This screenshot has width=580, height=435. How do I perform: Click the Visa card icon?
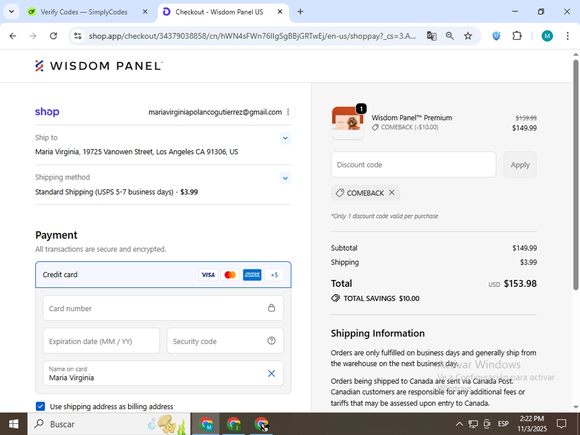(208, 275)
